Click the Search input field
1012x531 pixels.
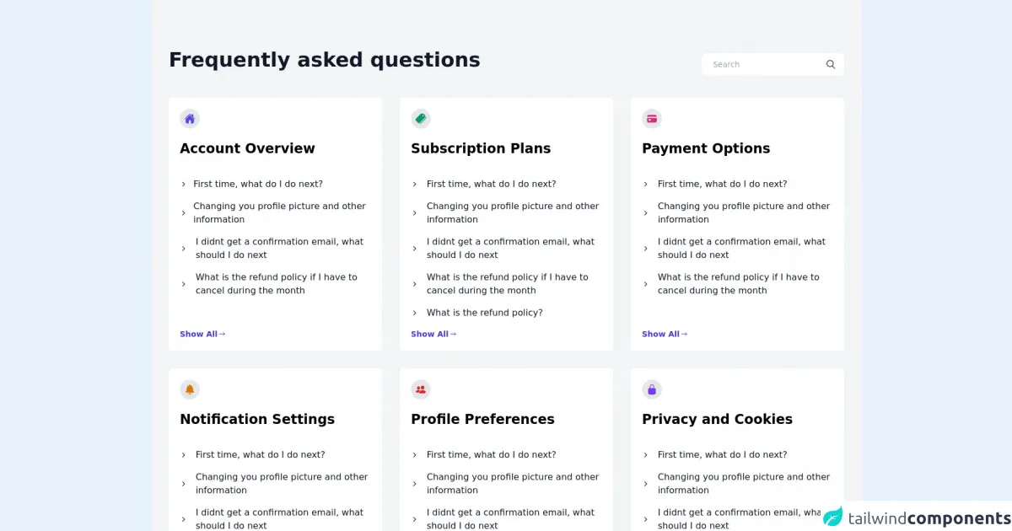coord(763,64)
